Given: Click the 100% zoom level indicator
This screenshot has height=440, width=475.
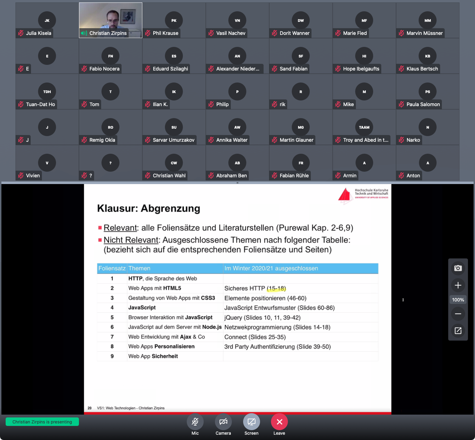Looking at the screenshot, I should pos(458,300).
